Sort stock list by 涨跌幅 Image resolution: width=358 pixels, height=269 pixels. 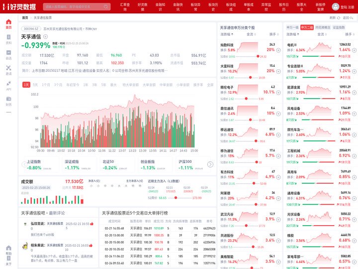pyautogui.click(x=227, y=34)
